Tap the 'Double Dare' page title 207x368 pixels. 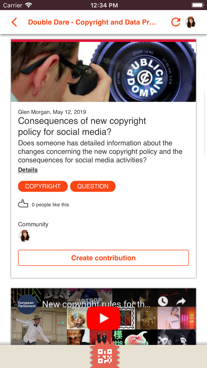[x=92, y=22]
